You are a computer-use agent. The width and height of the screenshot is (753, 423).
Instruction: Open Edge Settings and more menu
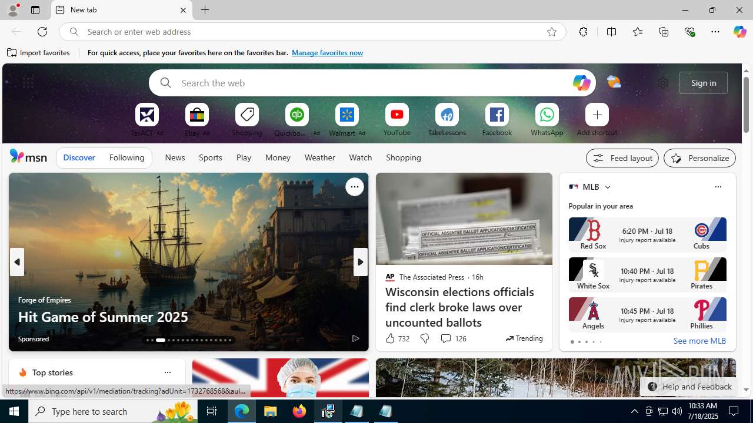(x=715, y=32)
